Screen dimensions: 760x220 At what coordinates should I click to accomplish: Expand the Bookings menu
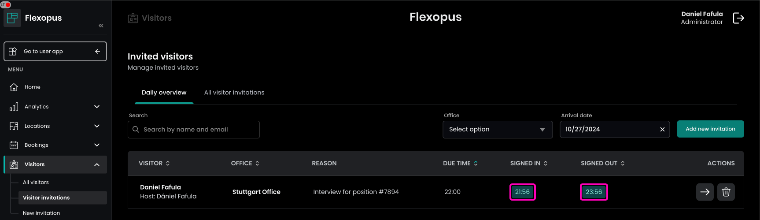97,145
